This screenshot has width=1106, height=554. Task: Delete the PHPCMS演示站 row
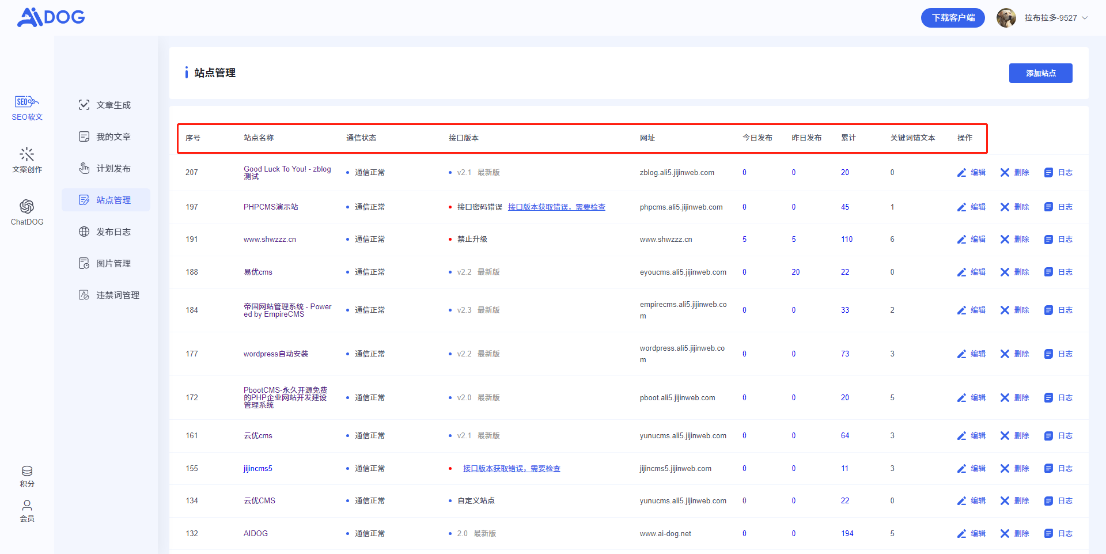[1014, 207]
